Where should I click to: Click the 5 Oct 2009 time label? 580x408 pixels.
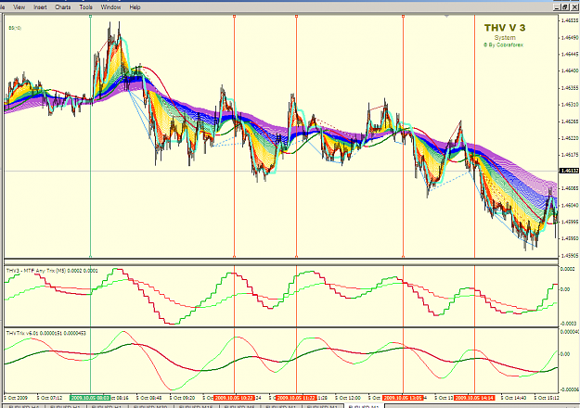(x=16, y=398)
